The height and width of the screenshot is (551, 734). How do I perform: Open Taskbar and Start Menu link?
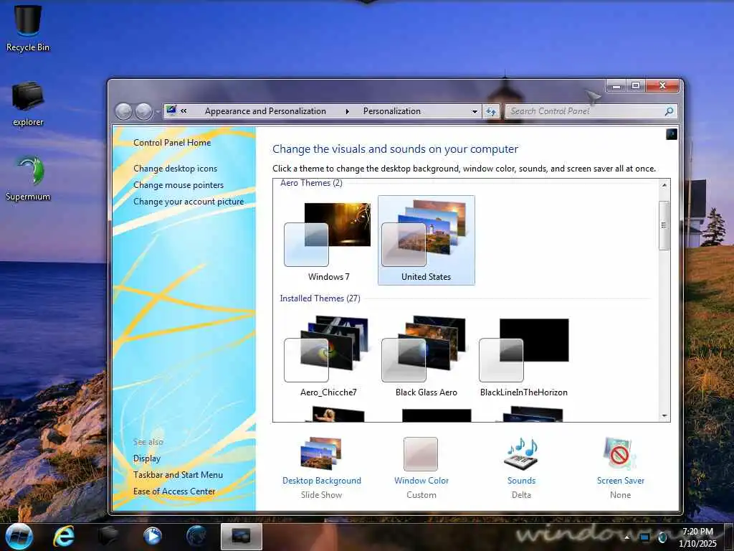point(178,475)
